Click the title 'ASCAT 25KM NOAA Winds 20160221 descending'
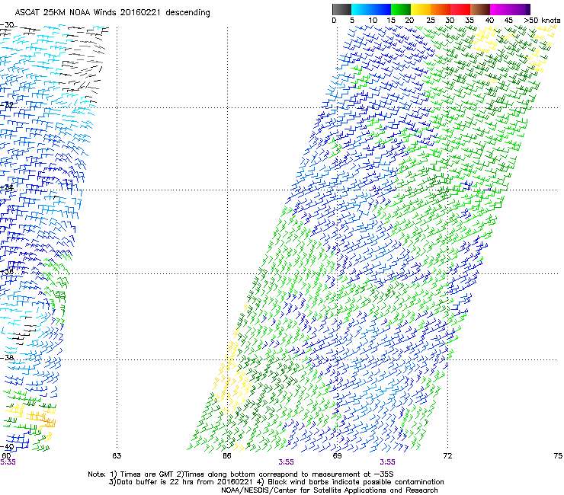Viewport: 564px width, 495px height. point(112,13)
